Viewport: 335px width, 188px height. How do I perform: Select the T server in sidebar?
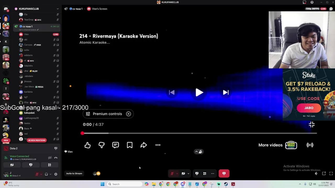pos(6,89)
